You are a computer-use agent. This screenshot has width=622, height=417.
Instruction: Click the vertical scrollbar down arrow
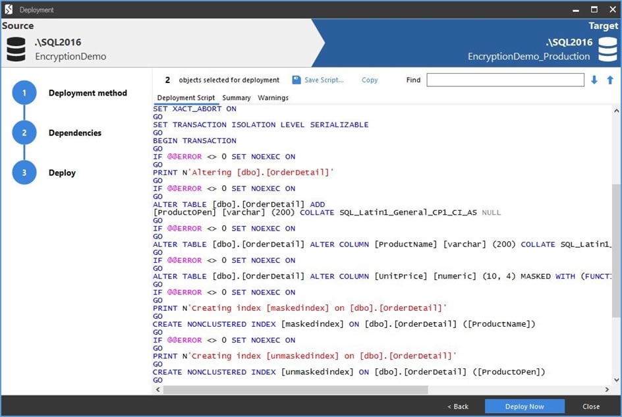(617, 379)
